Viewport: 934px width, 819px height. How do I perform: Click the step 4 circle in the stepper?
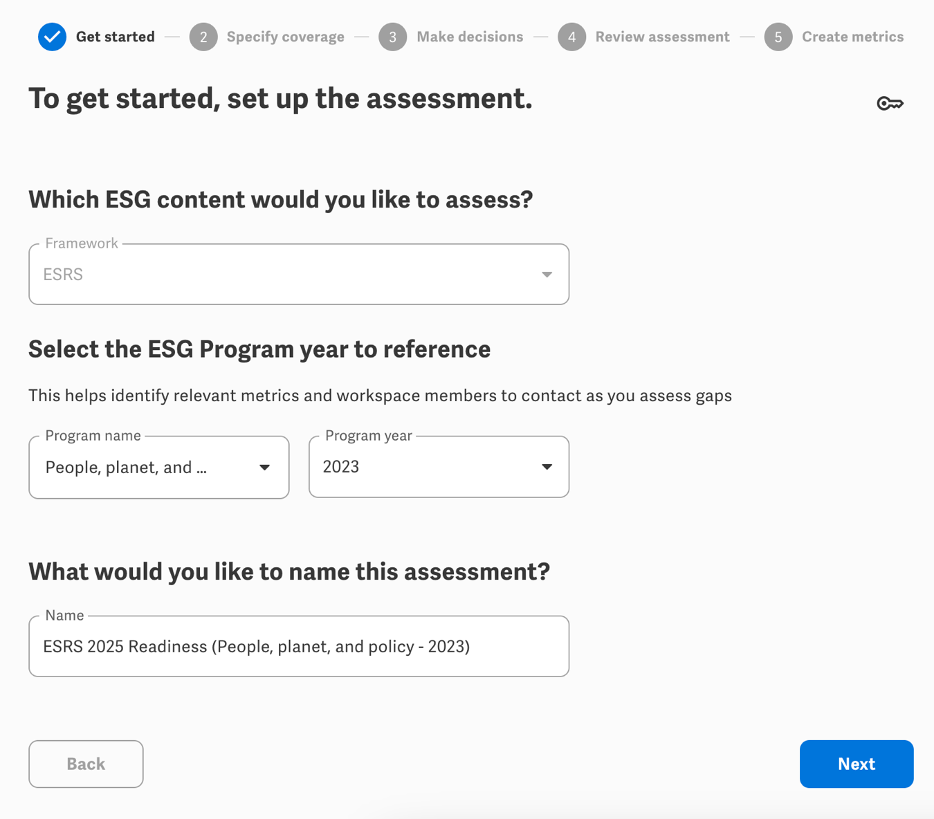[572, 37]
